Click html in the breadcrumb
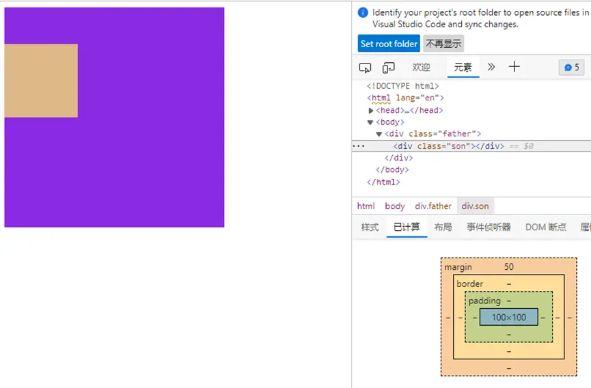Viewport: 591px width, 388px height. tap(366, 206)
